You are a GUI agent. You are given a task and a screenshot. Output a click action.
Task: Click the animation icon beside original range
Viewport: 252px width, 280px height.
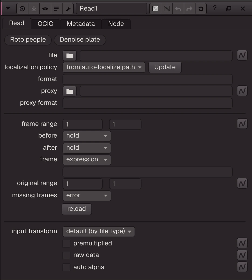tap(242, 183)
